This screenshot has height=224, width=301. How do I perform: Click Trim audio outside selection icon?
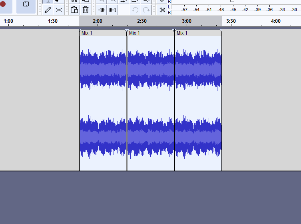(102, 10)
